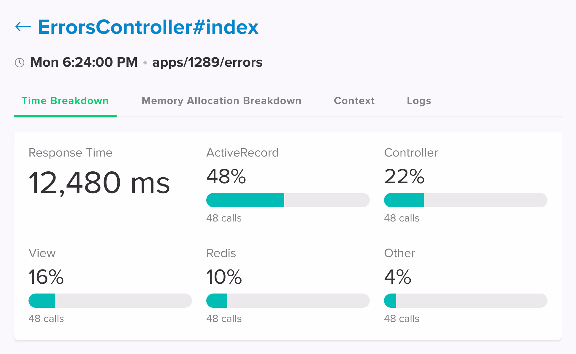576x354 pixels.
Task: Click the Redis metric label
Action: point(221,253)
